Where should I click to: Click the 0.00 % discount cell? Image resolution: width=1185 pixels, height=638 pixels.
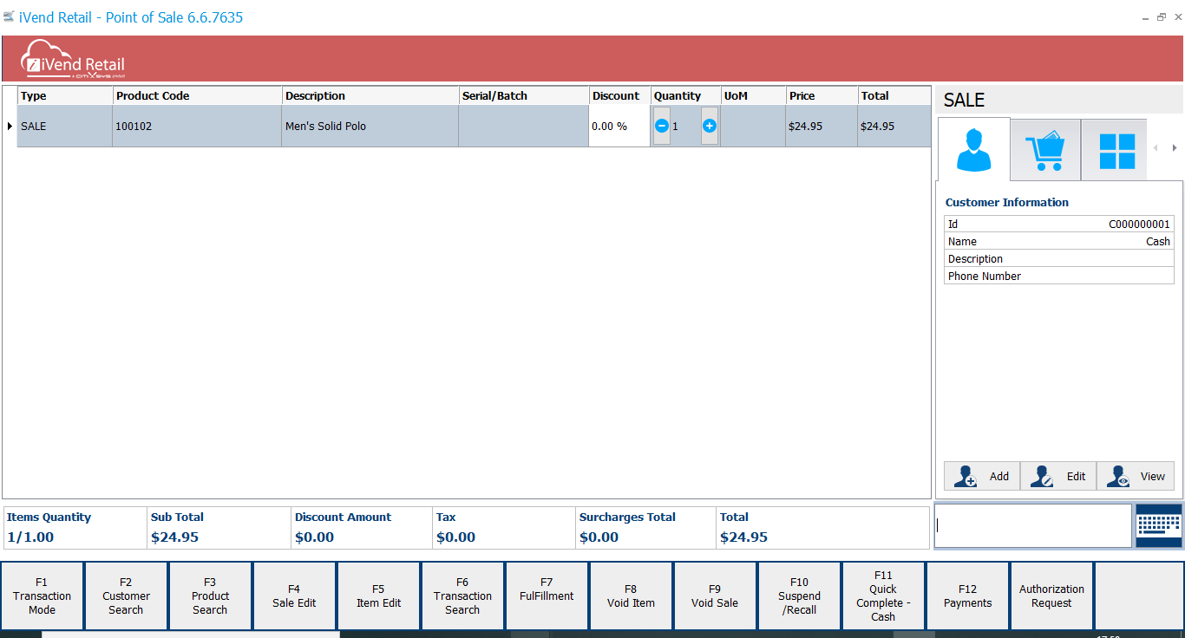coord(619,127)
